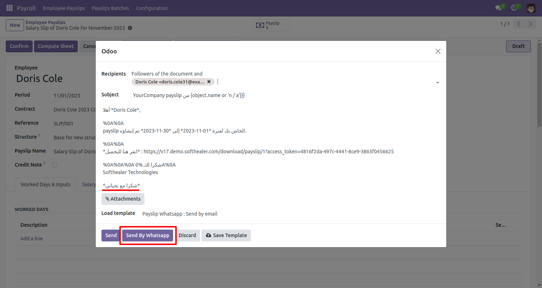Expand the Recipients dropdown arrow
The height and width of the screenshot is (288, 542).
[x=437, y=83]
